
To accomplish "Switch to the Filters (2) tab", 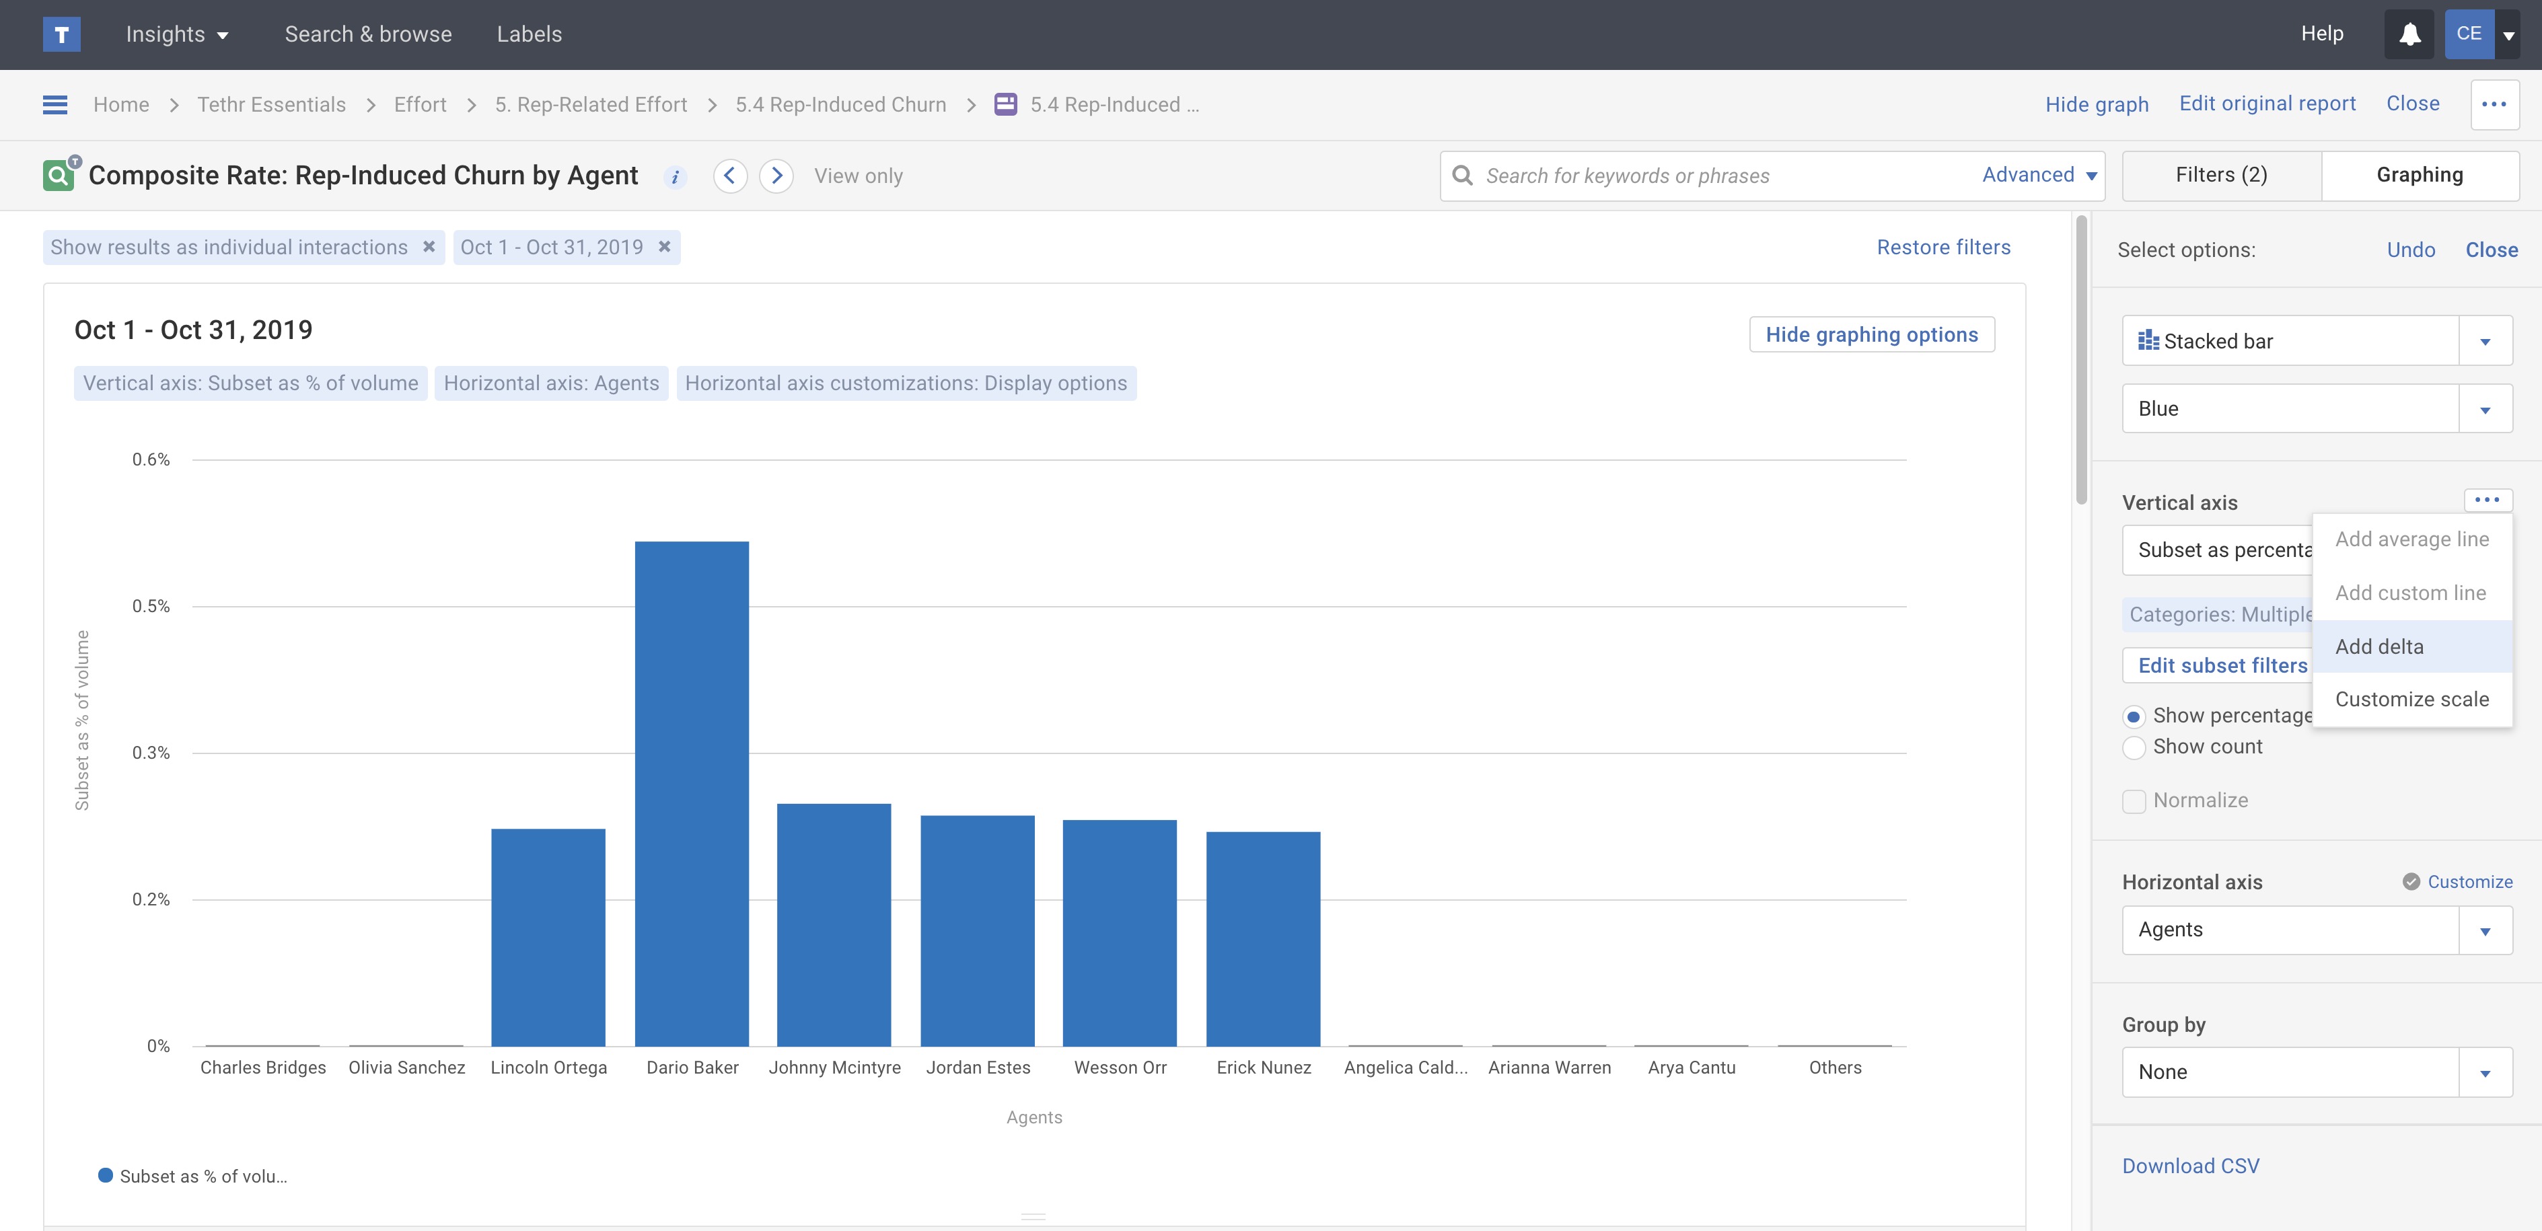I will tap(2220, 176).
